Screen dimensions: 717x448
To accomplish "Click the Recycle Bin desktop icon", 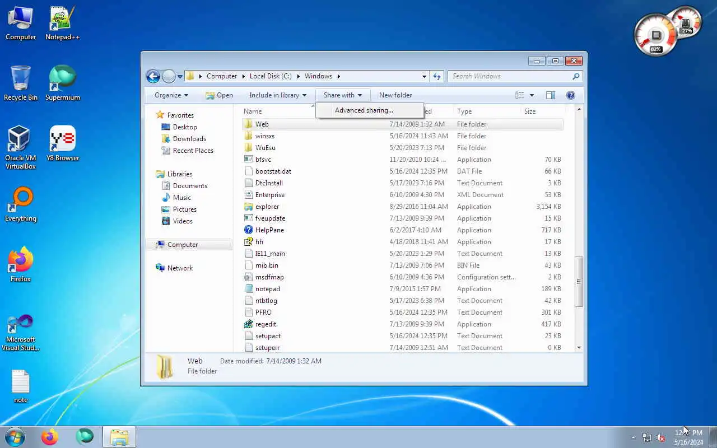I will [21, 83].
